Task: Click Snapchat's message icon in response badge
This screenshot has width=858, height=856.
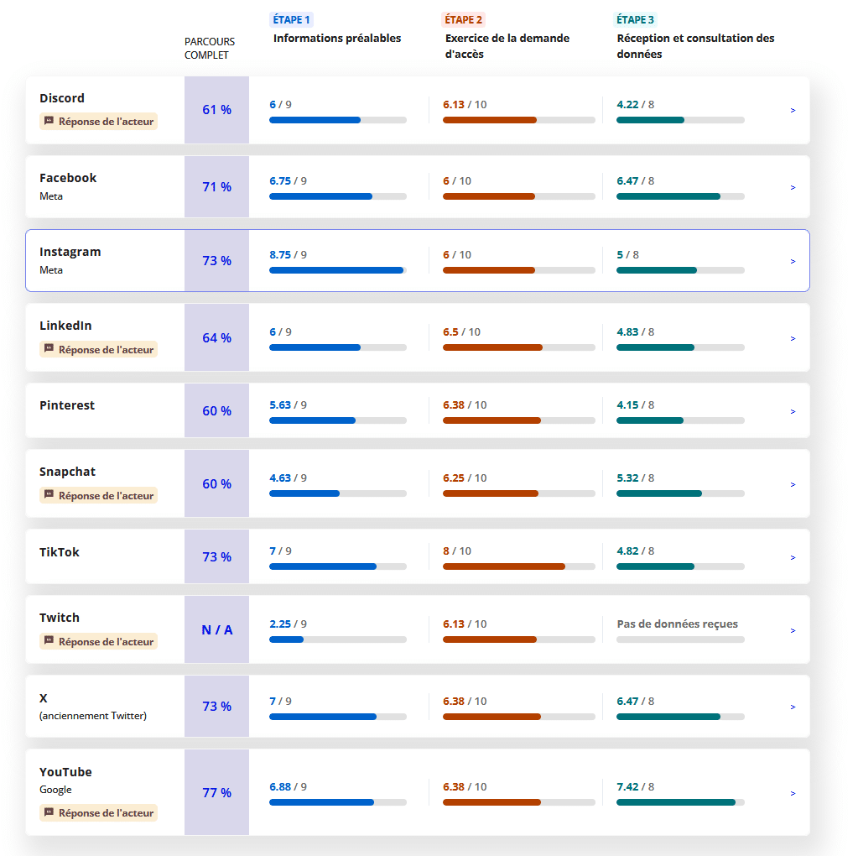Action: point(49,494)
